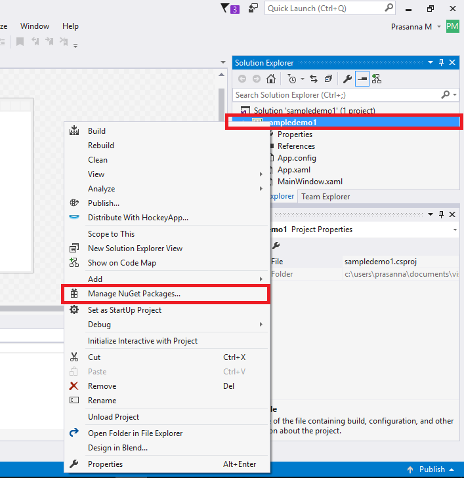The height and width of the screenshot is (478, 464).
Task: Click editor vertical scrollbar up arrow
Action: pos(222,75)
